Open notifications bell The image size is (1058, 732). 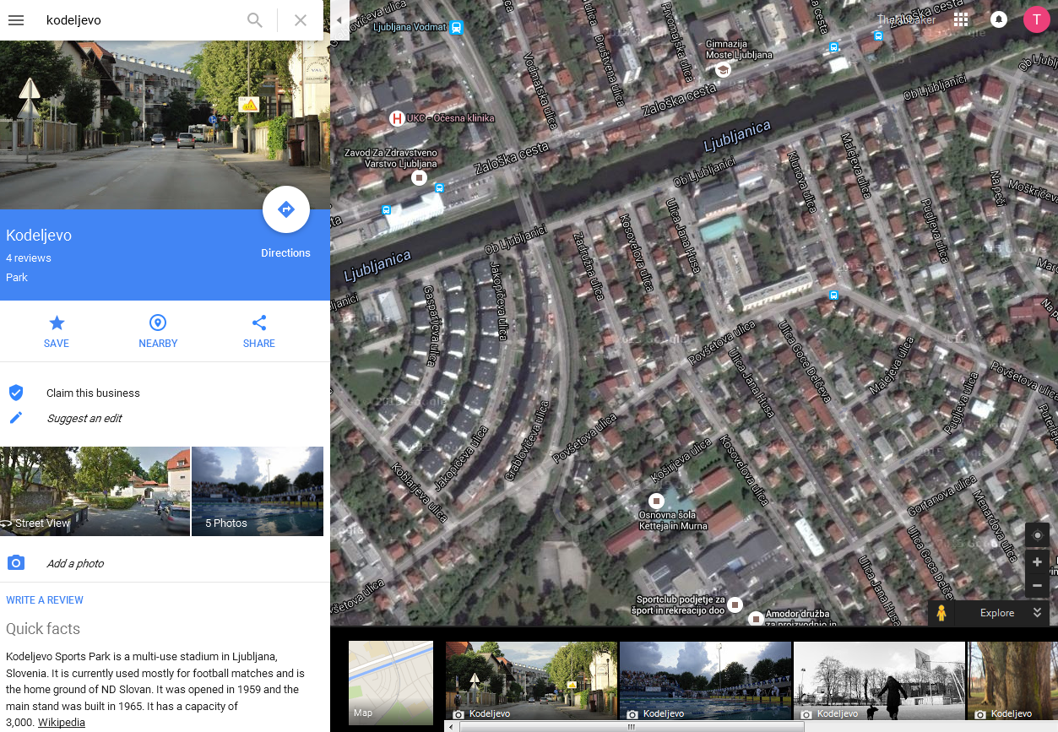[x=999, y=19]
